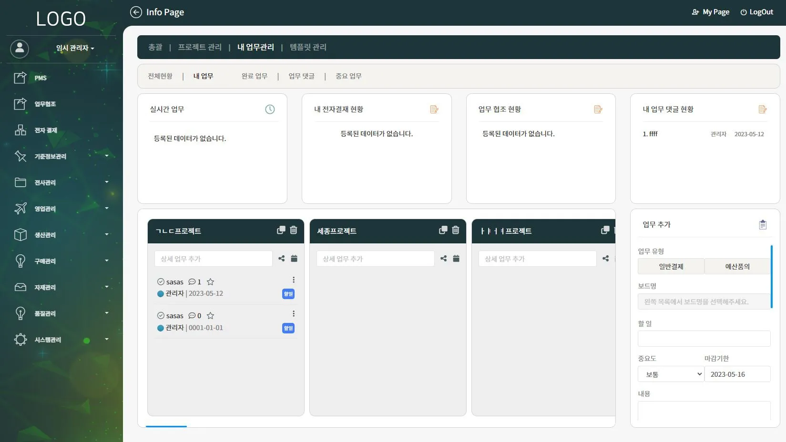Screen dimensions: 786x442
Task: Open more options for sasas task dated 0001-01-01
Action: click(x=294, y=314)
